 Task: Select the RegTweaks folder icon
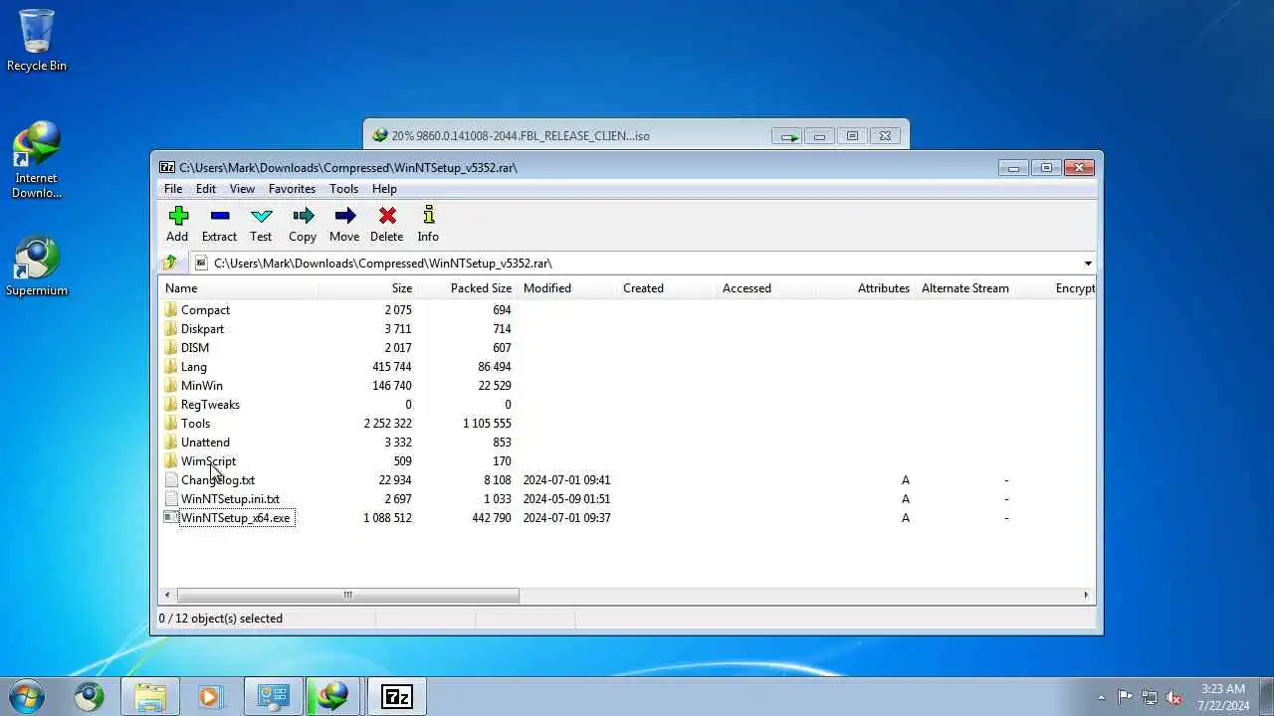171,405
